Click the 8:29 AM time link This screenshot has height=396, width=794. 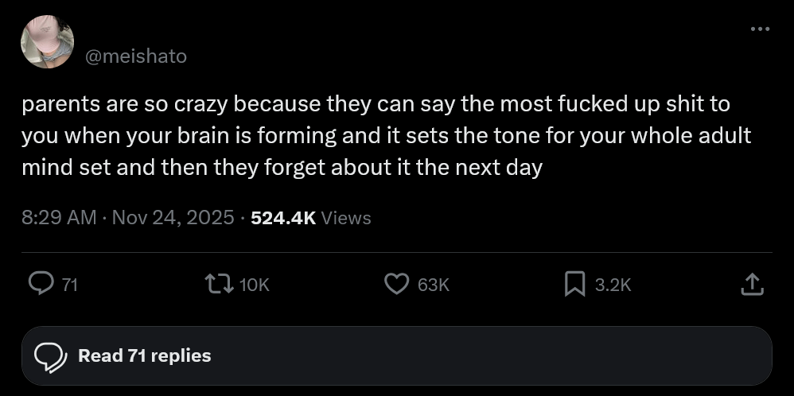point(59,217)
